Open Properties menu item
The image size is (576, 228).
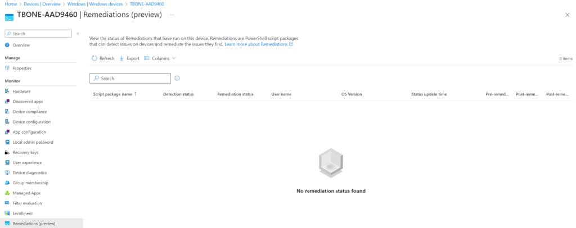click(22, 68)
